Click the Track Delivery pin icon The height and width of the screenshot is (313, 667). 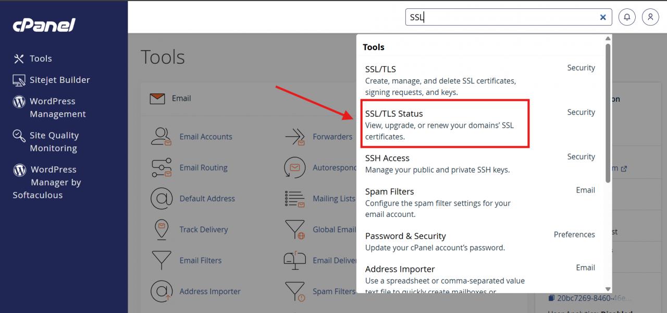coord(161,230)
